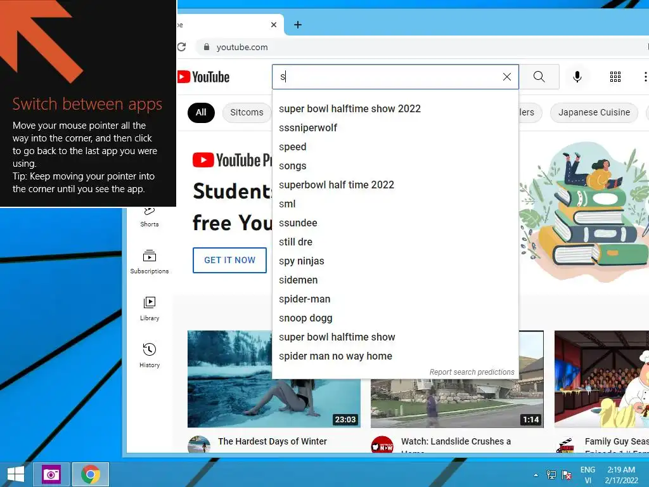Open ENG language input indicator
649x487 pixels.
point(588,475)
